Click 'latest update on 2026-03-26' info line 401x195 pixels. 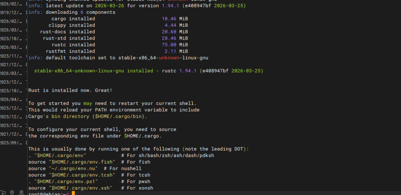point(137,6)
